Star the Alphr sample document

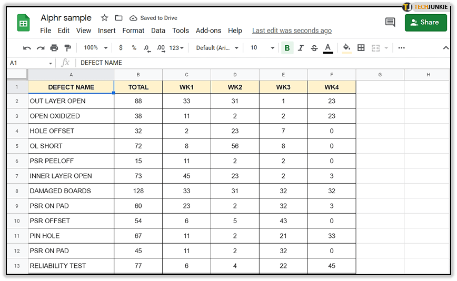[x=104, y=18]
